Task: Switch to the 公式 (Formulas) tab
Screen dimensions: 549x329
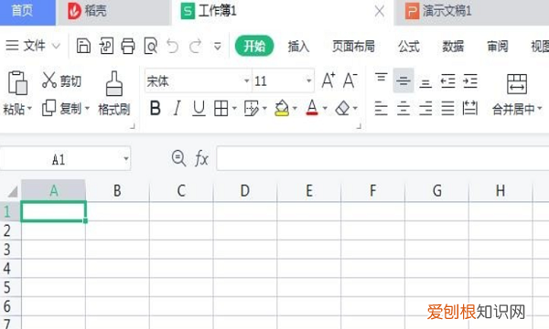Action: tap(409, 46)
